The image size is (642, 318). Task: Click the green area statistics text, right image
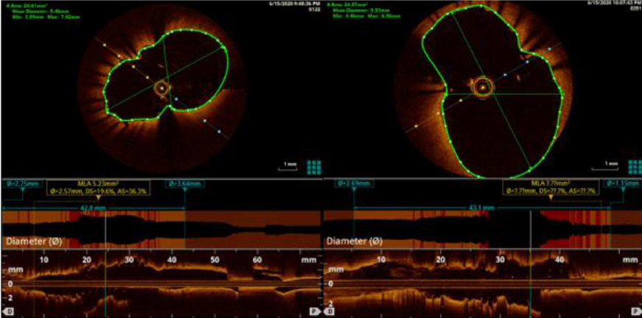(363, 11)
